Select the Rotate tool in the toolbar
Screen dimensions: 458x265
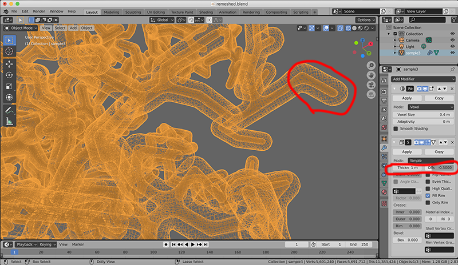(10, 75)
